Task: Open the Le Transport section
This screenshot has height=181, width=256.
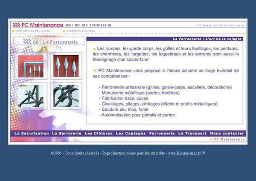Action: pos(192,133)
